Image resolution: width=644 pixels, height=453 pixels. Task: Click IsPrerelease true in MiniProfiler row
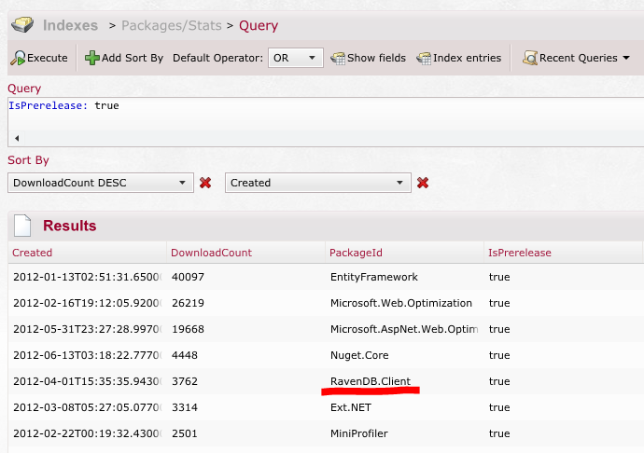click(x=499, y=433)
